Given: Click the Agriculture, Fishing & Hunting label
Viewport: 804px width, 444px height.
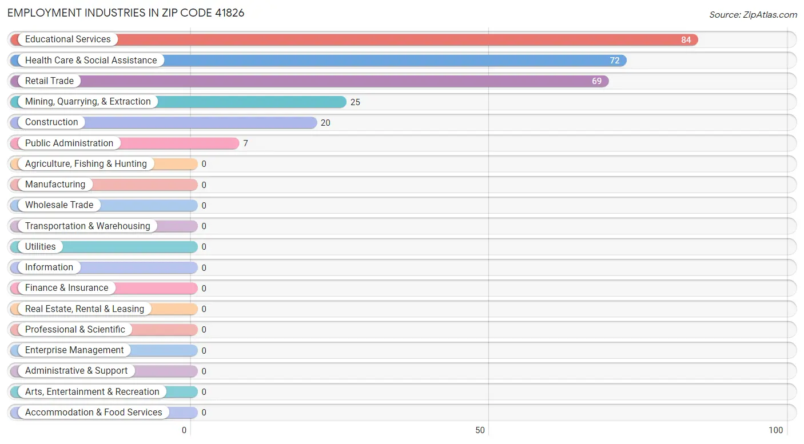Looking at the screenshot, I should click(x=86, y=163).
